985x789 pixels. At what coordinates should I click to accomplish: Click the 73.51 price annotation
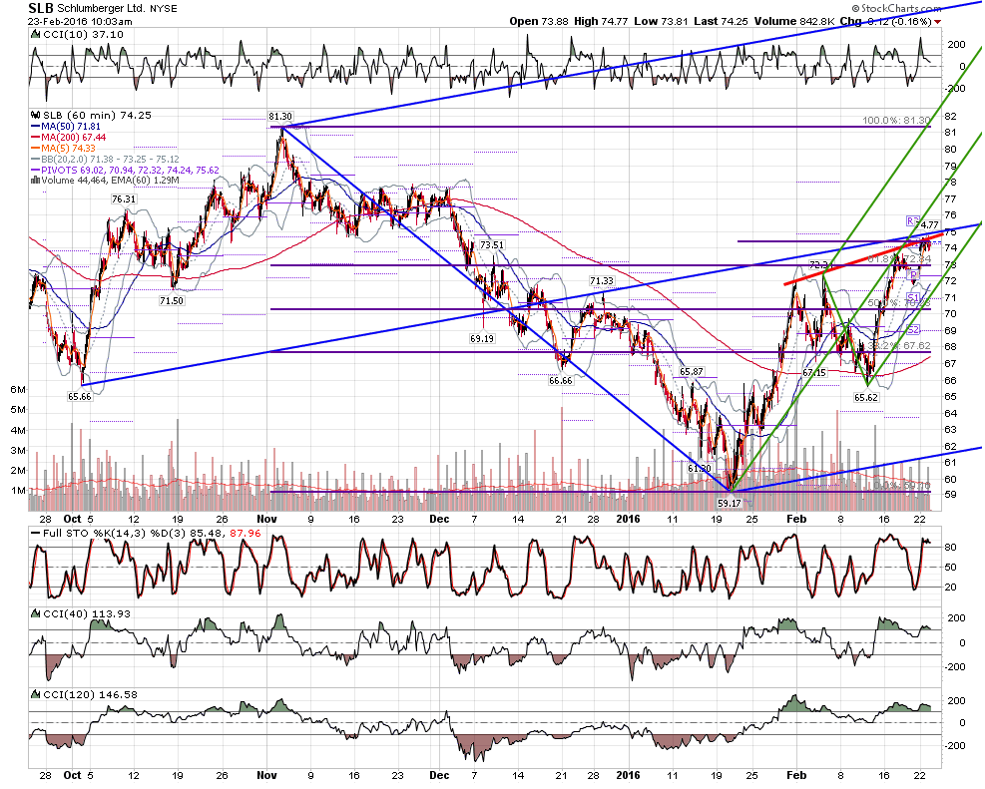pos(492,244)
